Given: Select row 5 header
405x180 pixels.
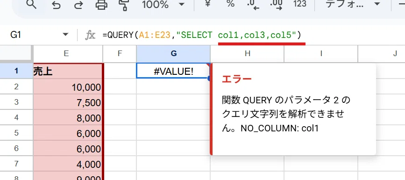Looking at the screenshot, I should coord(16,133).
